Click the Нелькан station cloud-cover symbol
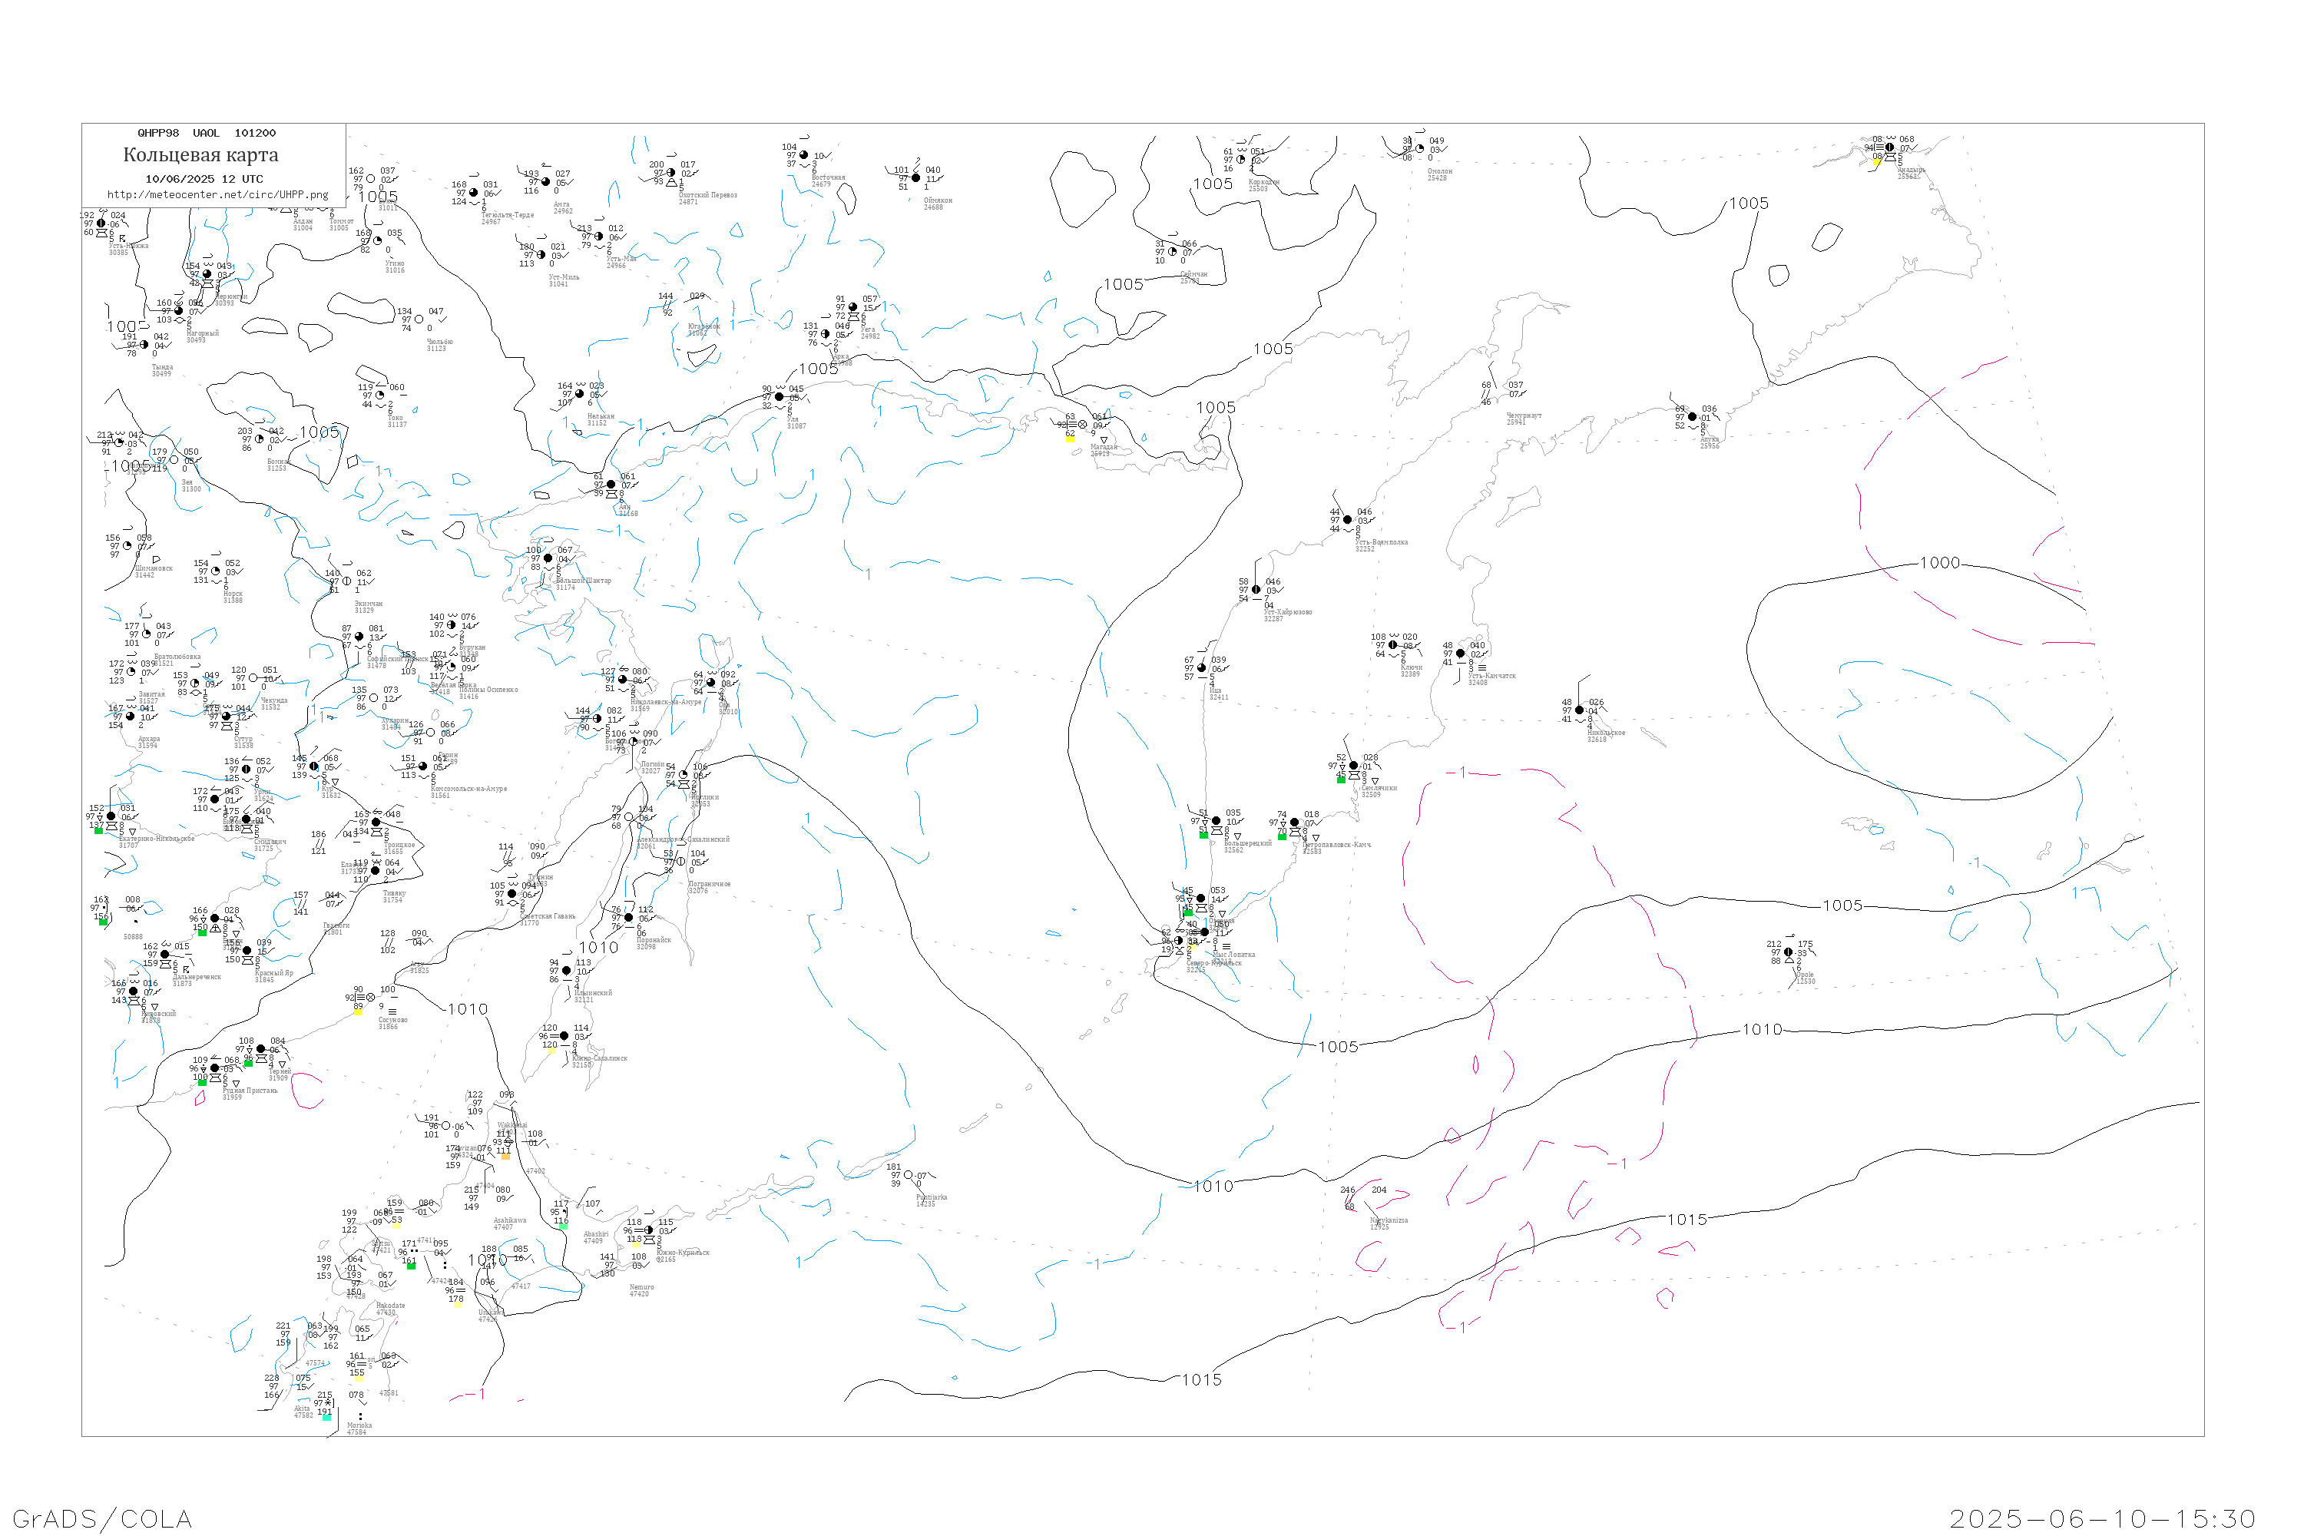This screenshot has height=1536, width=2304. (x=580, y=394)
